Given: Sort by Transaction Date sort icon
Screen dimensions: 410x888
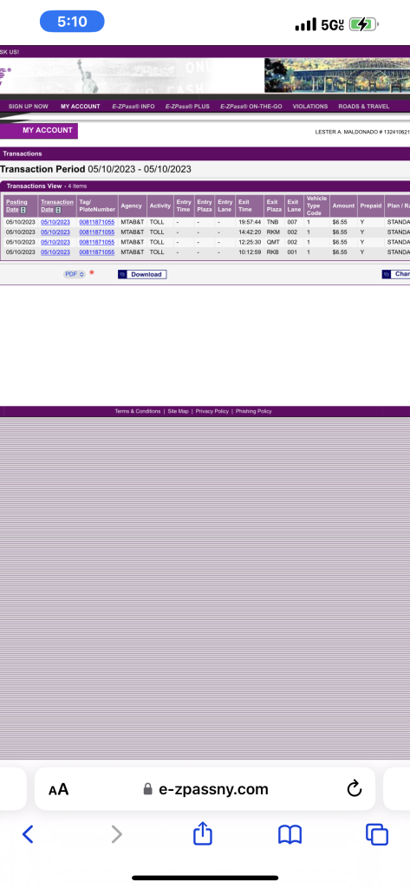Looking at the screenshot, I should (x=58, y=210).
